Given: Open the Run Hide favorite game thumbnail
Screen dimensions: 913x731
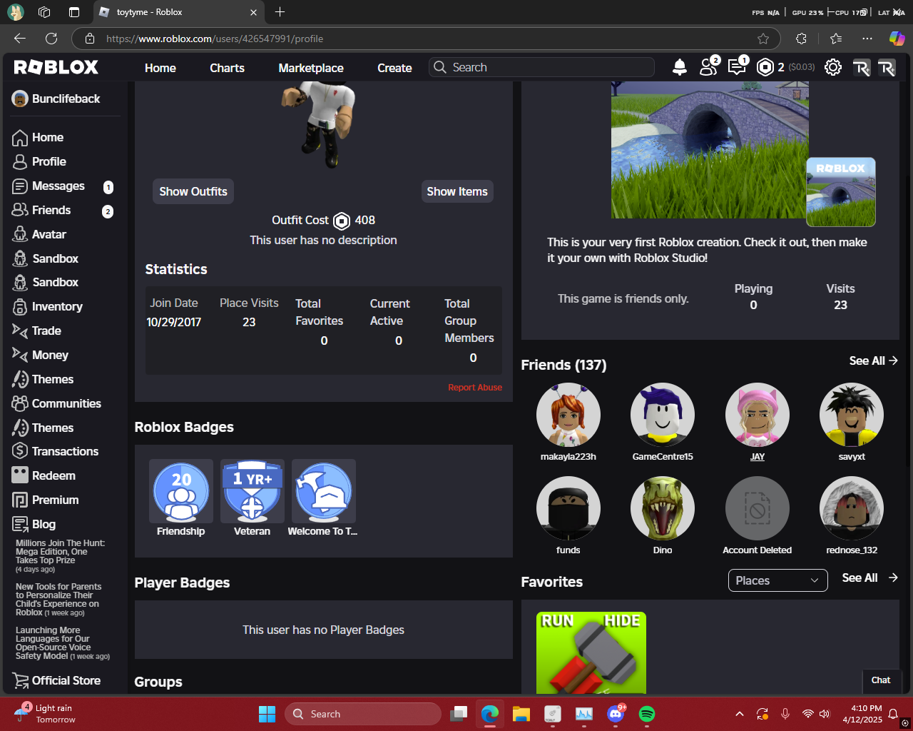Looking at the screenshot, I should tap(591, 652).
